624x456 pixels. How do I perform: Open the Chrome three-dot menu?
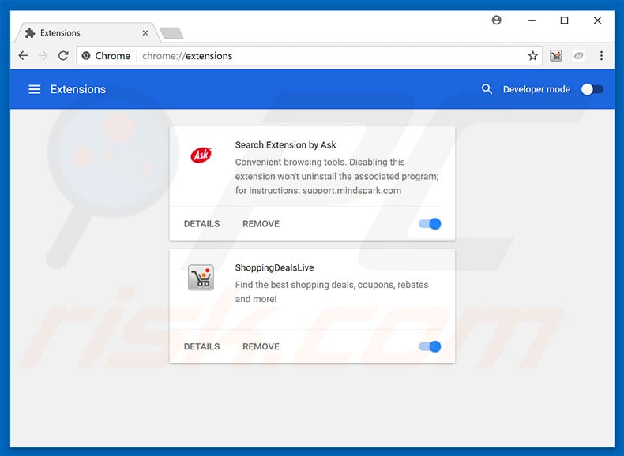(x=601, y=56)
